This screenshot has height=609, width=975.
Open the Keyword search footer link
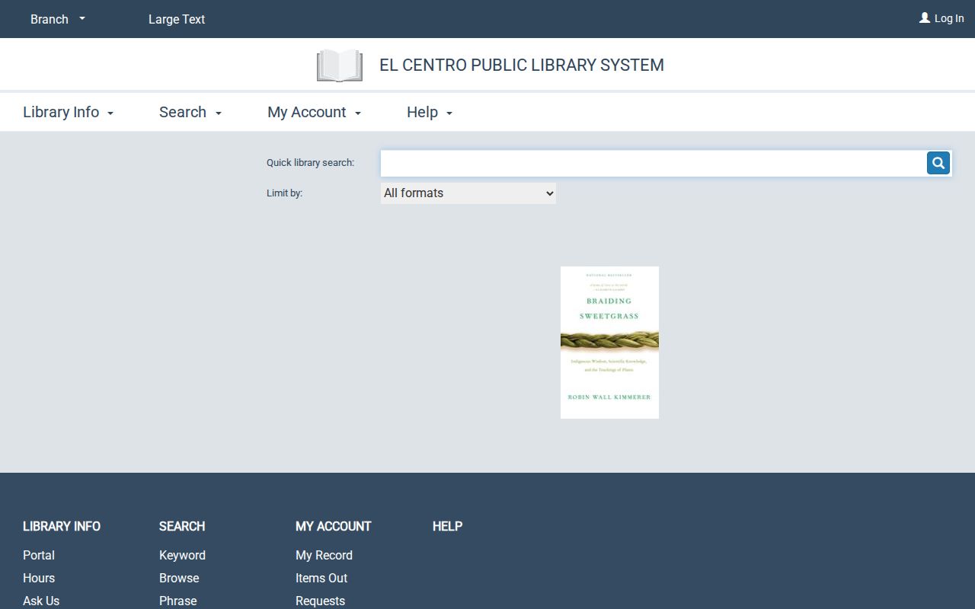click(x=182, y=555)
